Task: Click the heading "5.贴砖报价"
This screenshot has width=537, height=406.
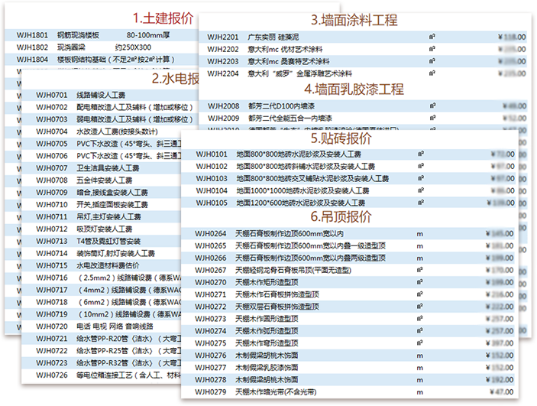Action: tap(341, 138)
